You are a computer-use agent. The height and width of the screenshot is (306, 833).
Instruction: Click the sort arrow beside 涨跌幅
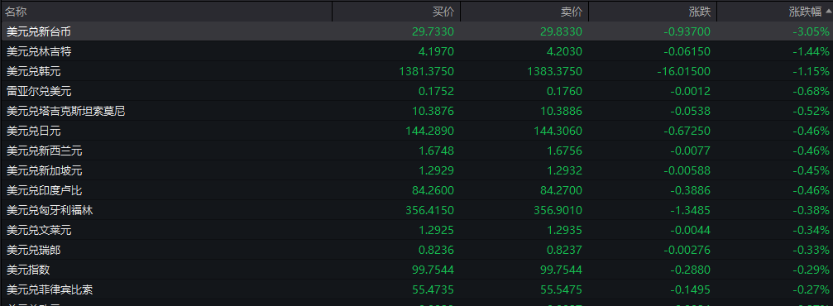[x=829, y=11]
